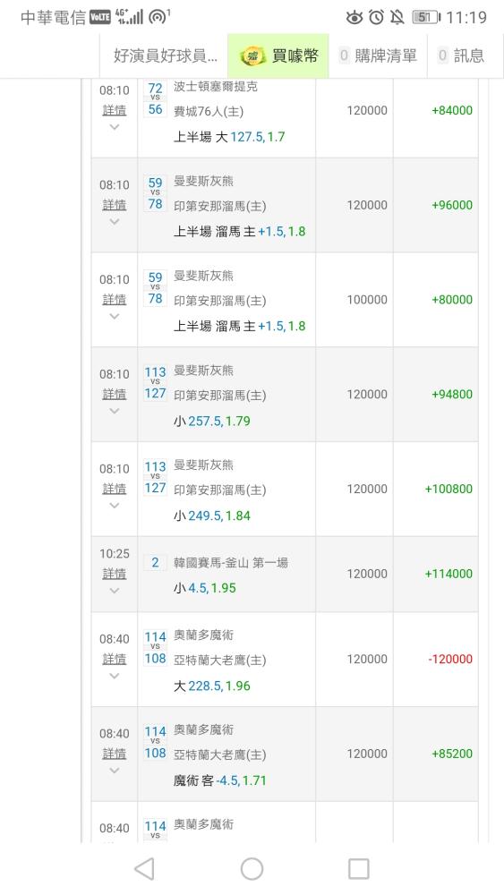The height and width of the screenshot is (895, 504).
Task: Switch to 好演員好球員 tab
Action: click(165, 55)
